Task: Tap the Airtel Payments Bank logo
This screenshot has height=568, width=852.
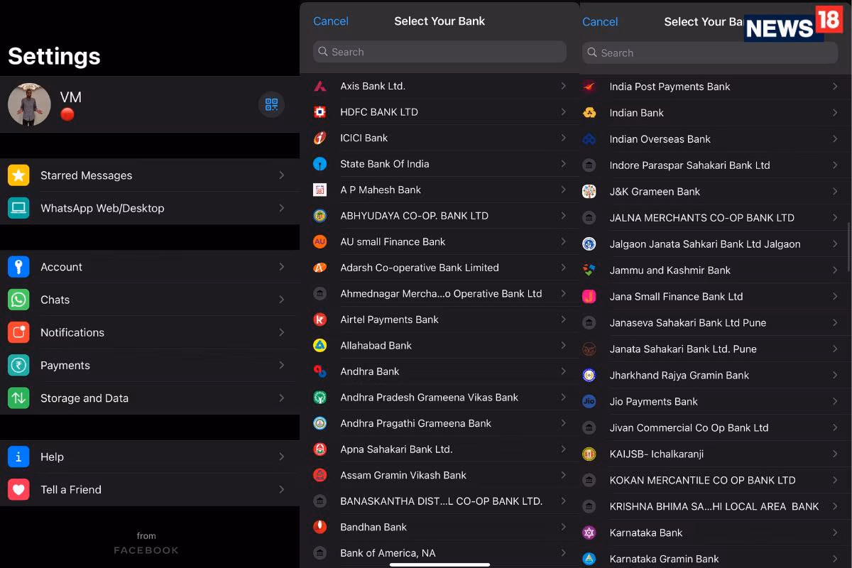Action: [320, 319]
